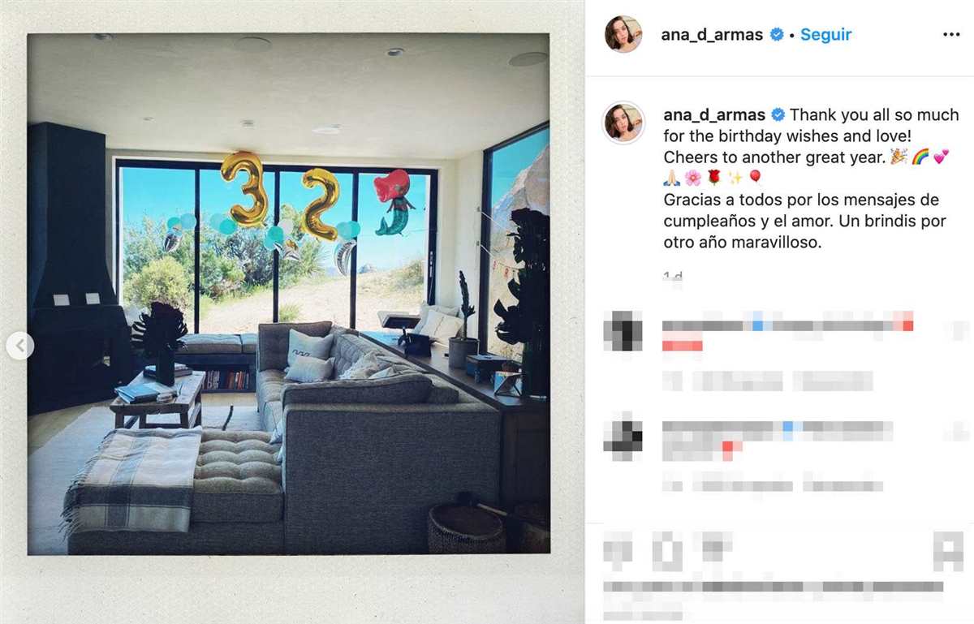The height and width of the screenshot is (624, 974).
Task: Click the living room birthday balloons photo
Action: coord(289,295)
